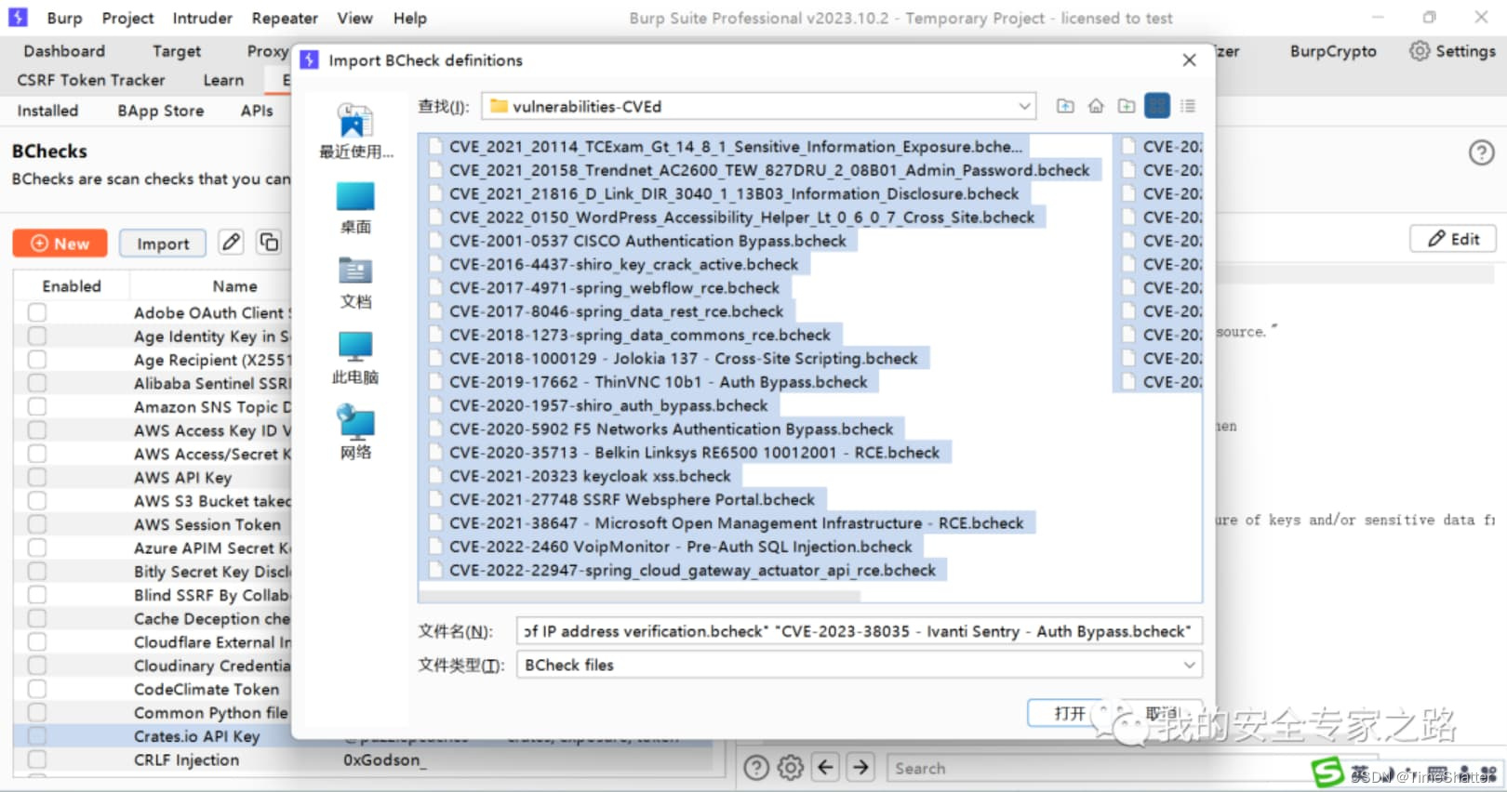Enable the AWS API Key checkbox
The image size is (1507, 792).
pyautogui.click(x=37, y=477)
